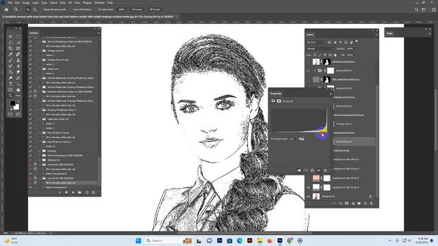
Task: Select the Clone Stamp tool
Action: [x=18, y=60]
